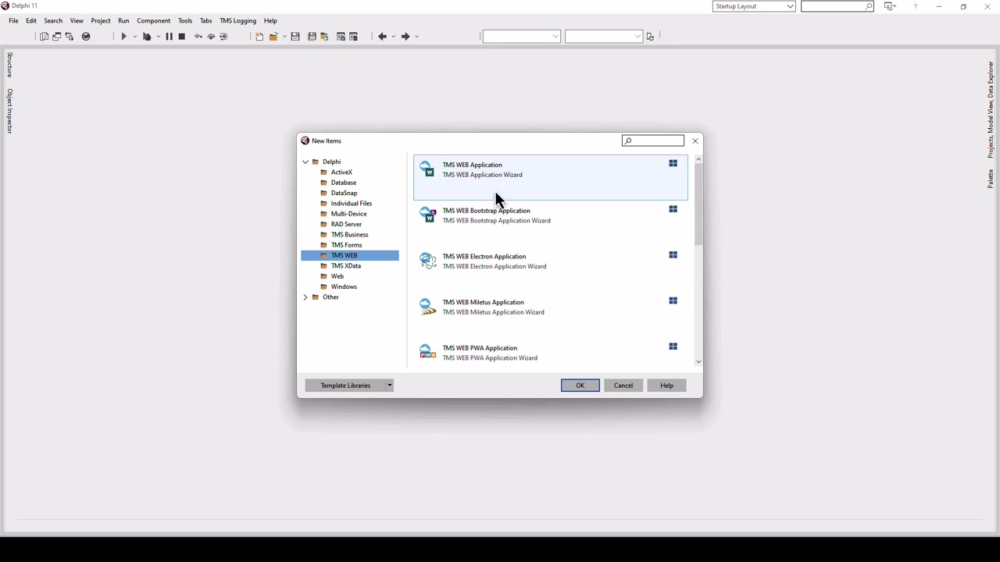1000x562 pixels.
Task: Open the Object Inspector side tab
Action: click(x=9, y=111)
